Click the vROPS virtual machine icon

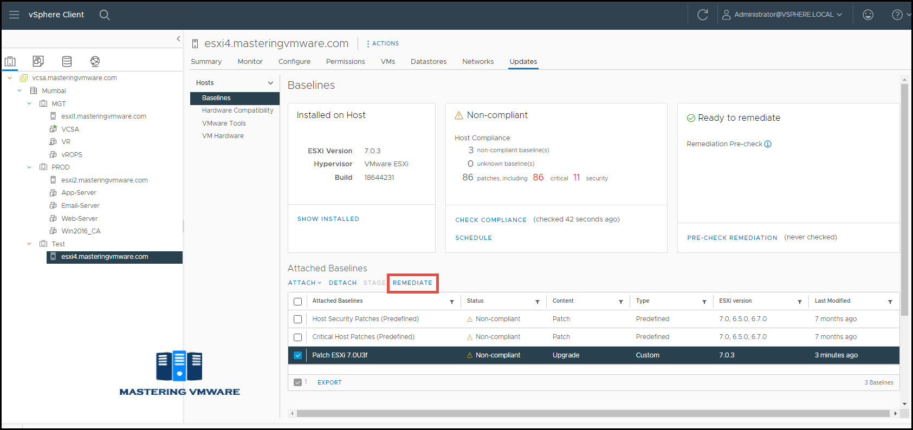tap(53, 154)
